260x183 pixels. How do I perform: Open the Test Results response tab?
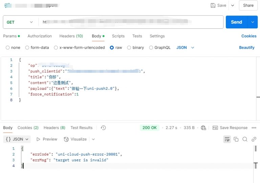(81, 128)
